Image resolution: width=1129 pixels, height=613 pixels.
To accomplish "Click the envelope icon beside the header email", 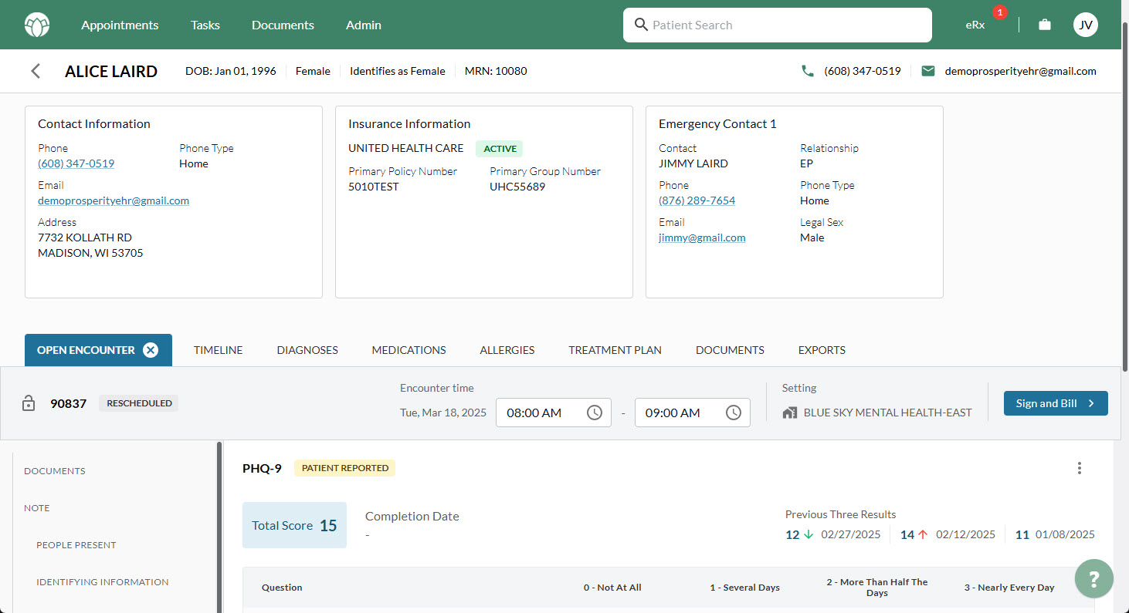I will tap(928, 70).
